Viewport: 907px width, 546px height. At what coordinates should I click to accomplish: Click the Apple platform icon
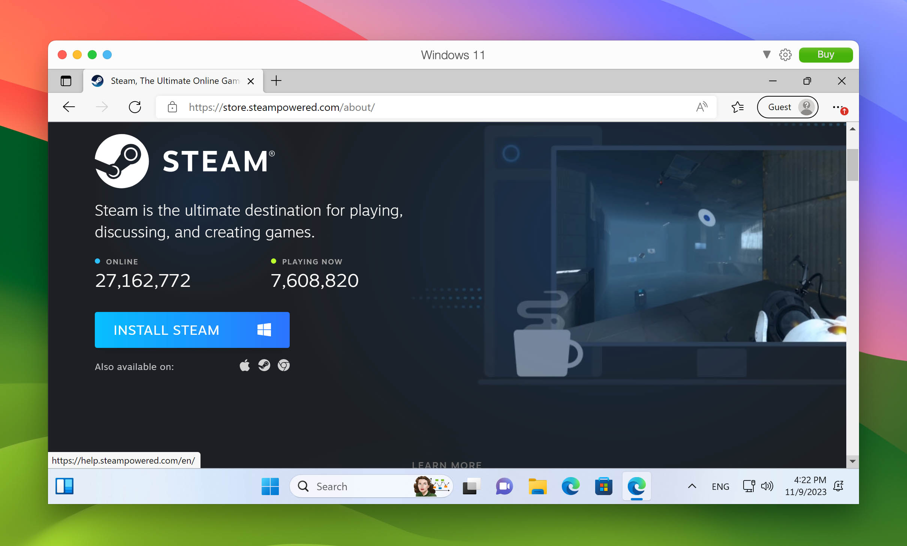click(244, 365)
